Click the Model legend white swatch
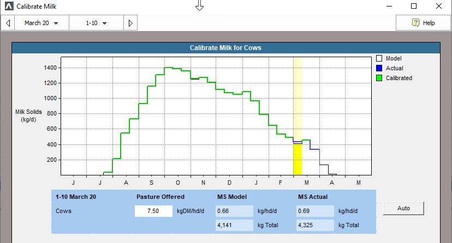 pos(379,58)
